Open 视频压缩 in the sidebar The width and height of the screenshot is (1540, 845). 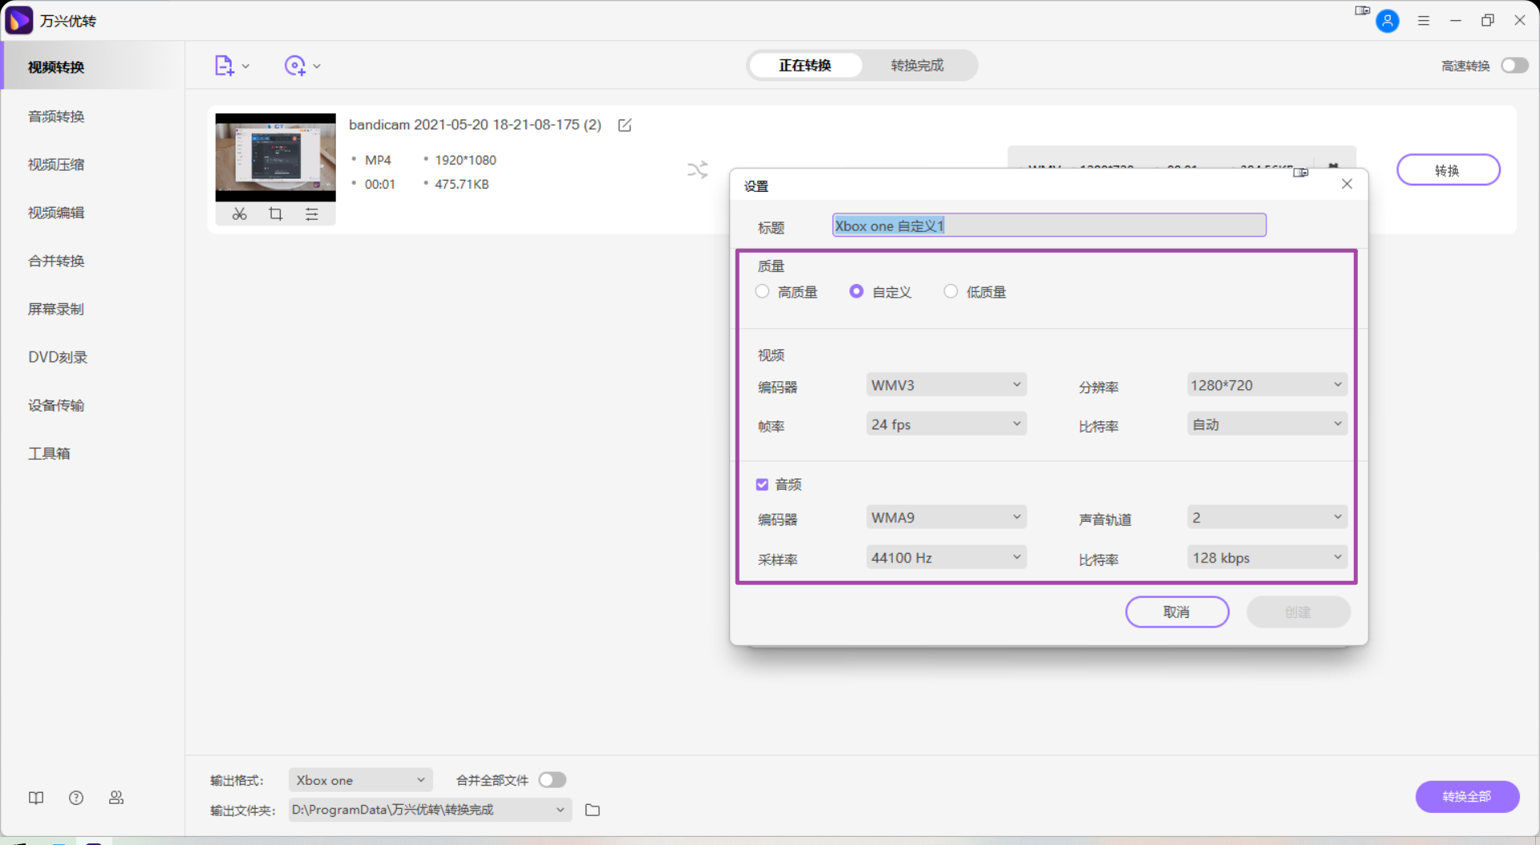point(56,165)
